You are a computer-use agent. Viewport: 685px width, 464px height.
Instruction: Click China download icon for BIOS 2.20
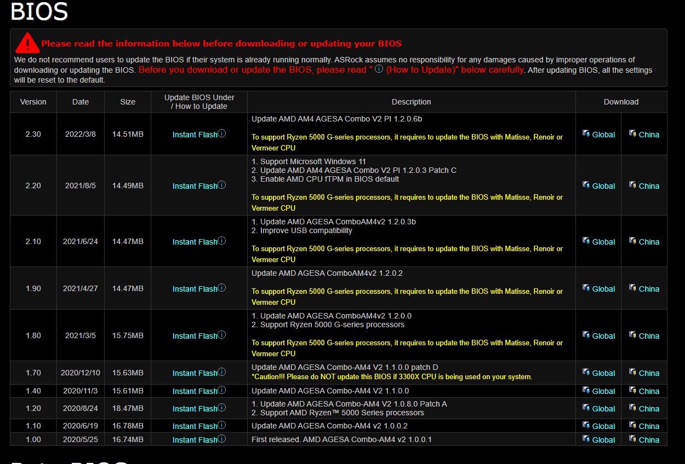tap(632, 185)
